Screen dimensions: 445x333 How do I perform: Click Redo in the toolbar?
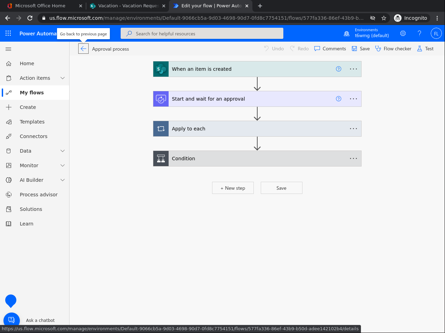coord(299,49)
